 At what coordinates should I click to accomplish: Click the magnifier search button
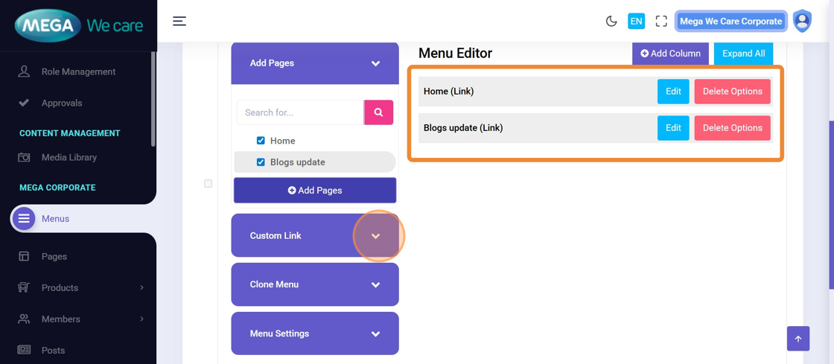(378, 112)
